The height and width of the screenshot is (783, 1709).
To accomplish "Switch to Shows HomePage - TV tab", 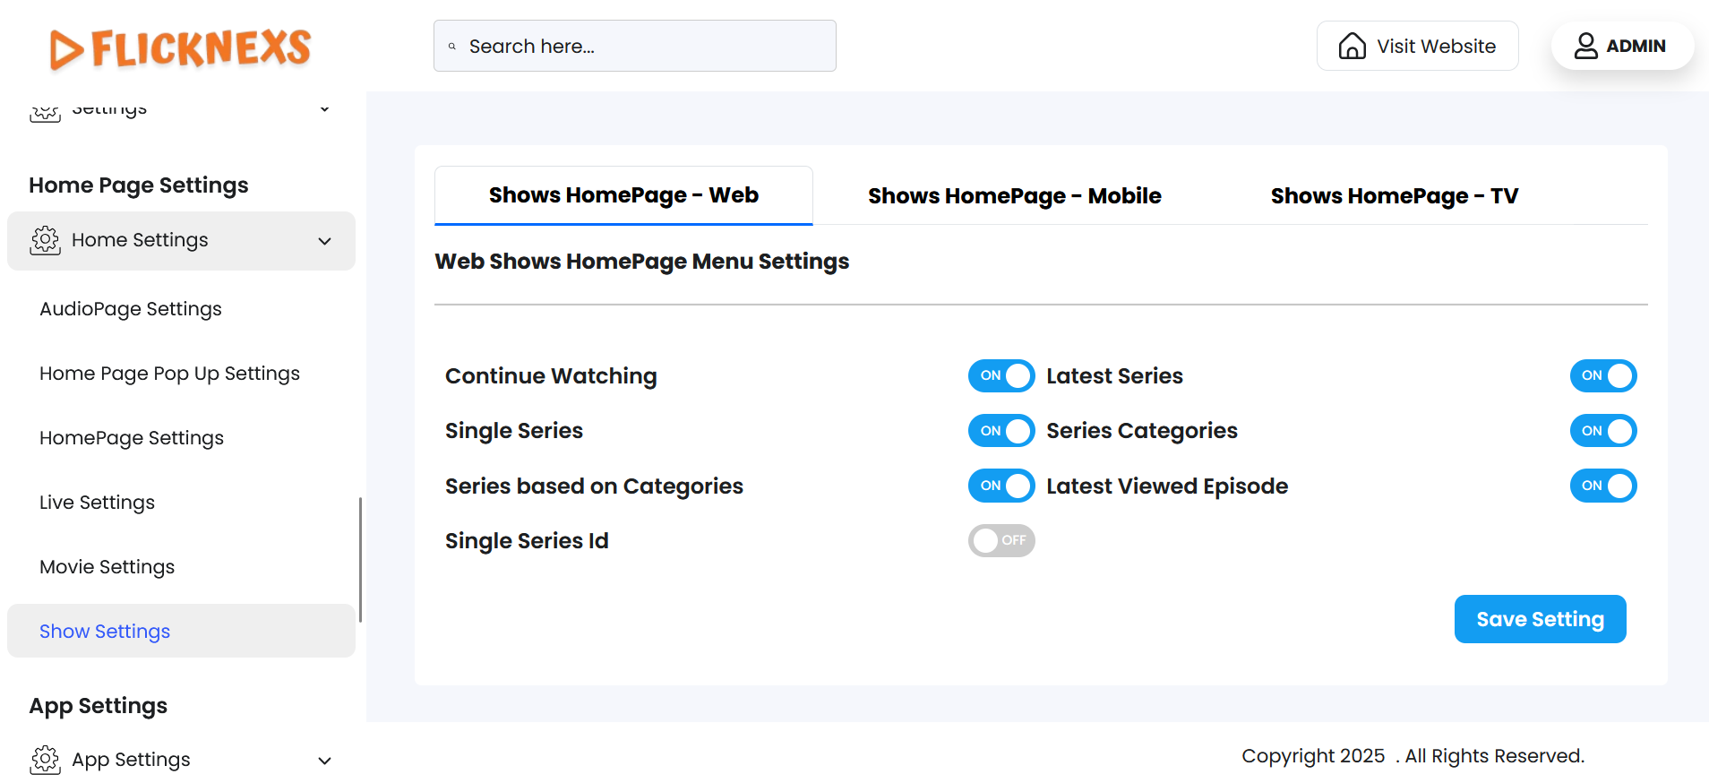I will click(x=1394, y=196).
